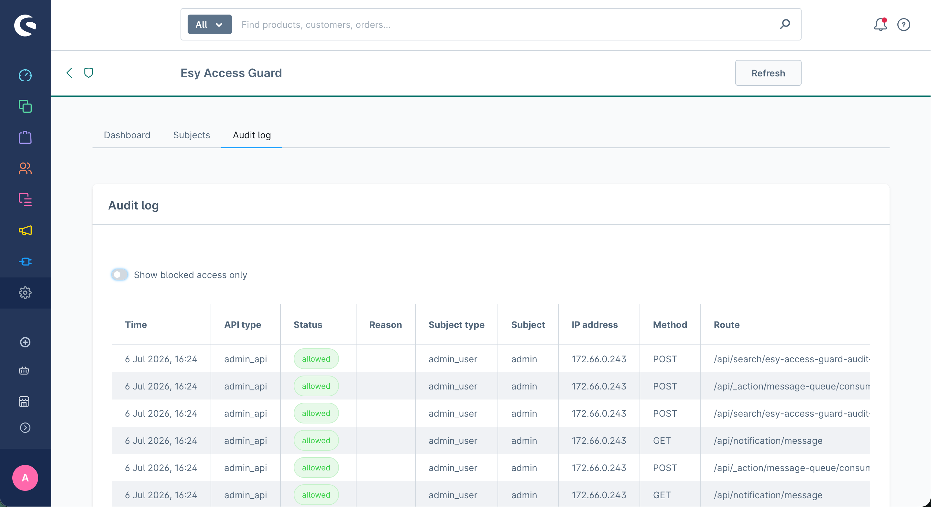931x507 pixels.
Task: Expand the sidebar using the arrow circle icon
Action: 25,428
